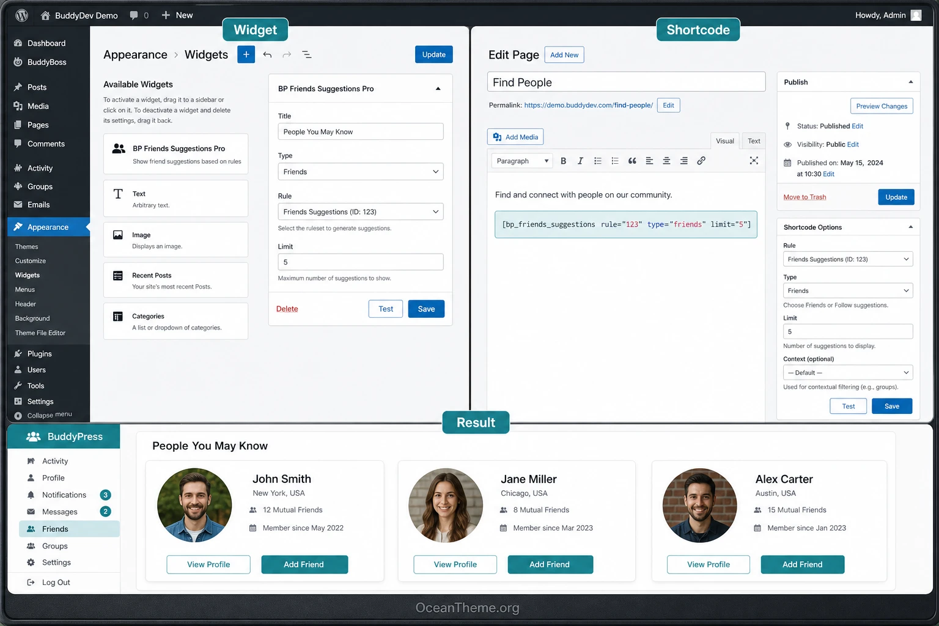Screen dimensions: 939x626
Task: Insert a bulleted list in editor
Action: point(598,161)
